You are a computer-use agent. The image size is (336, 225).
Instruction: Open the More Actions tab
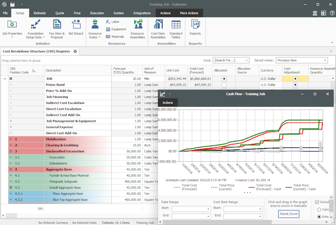189,13
